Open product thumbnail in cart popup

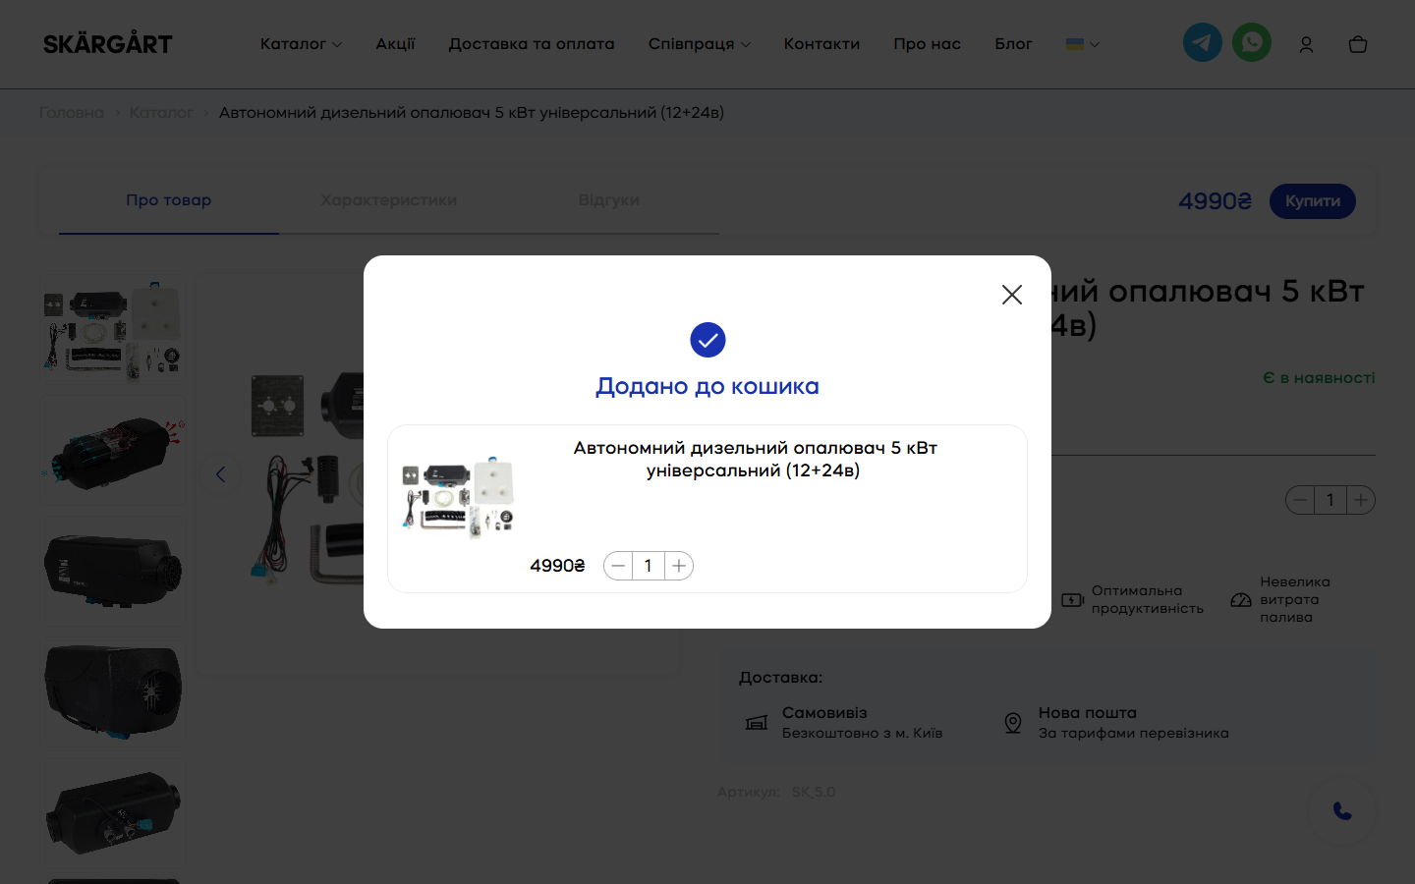point(458,496)
